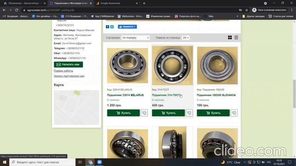The image size is (296, 166).
Task: Close the Google Аналитика tab
Action: tap(137, 3)
